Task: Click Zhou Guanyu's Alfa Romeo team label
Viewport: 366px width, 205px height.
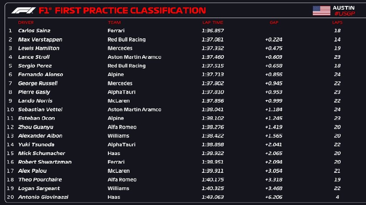Action: point(122,127)
